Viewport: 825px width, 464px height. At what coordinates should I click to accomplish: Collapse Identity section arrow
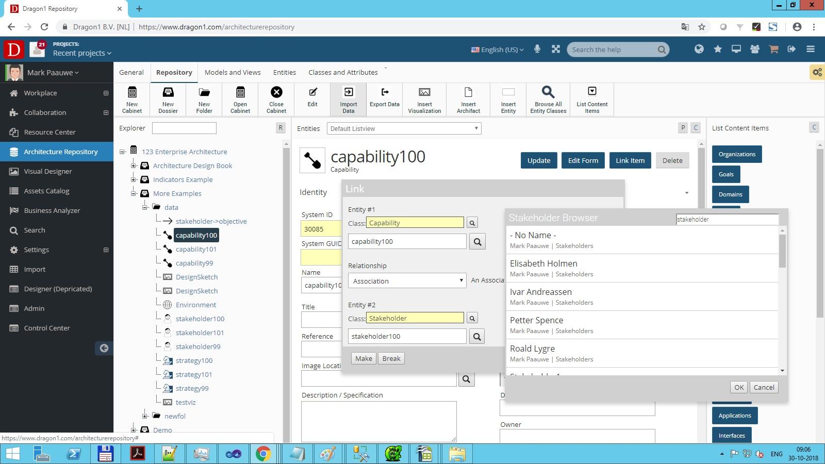(x=686, y=193)
